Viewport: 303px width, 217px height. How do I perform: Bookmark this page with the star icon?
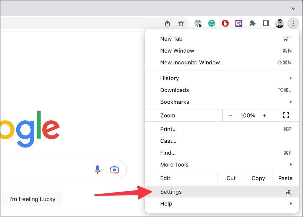pyautogui.click(x=181, y=24)
